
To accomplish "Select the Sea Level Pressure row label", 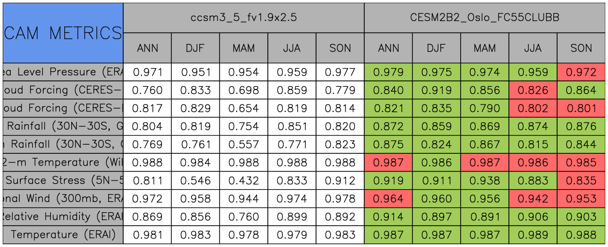I will [63, 72].
